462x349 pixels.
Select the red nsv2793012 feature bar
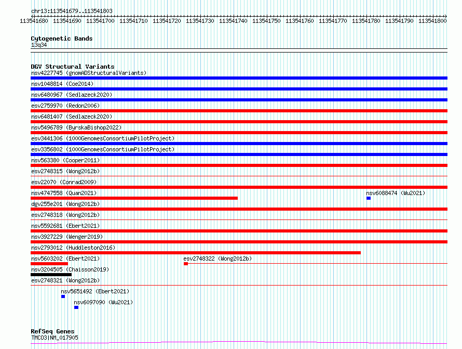[196, 253]
